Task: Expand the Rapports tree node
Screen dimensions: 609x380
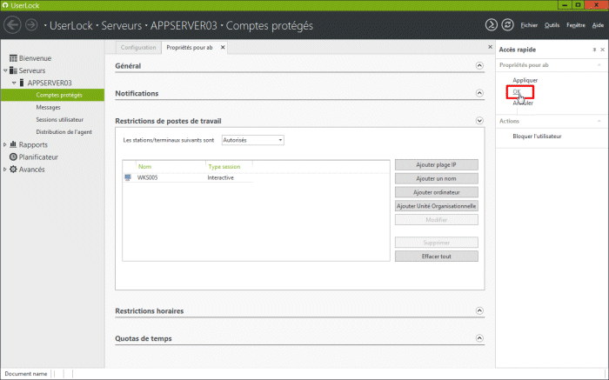Action: (x=5, y=144)
